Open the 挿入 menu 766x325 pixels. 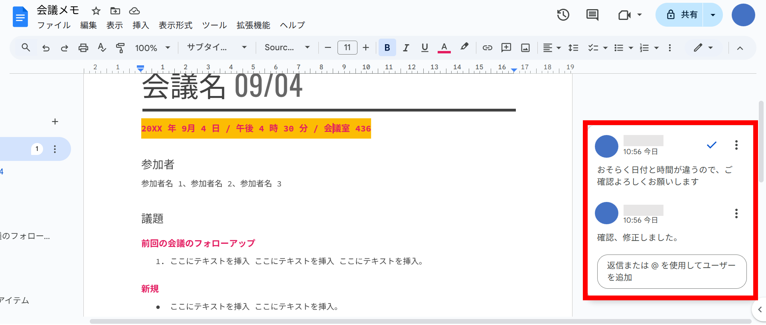(141, 25)
